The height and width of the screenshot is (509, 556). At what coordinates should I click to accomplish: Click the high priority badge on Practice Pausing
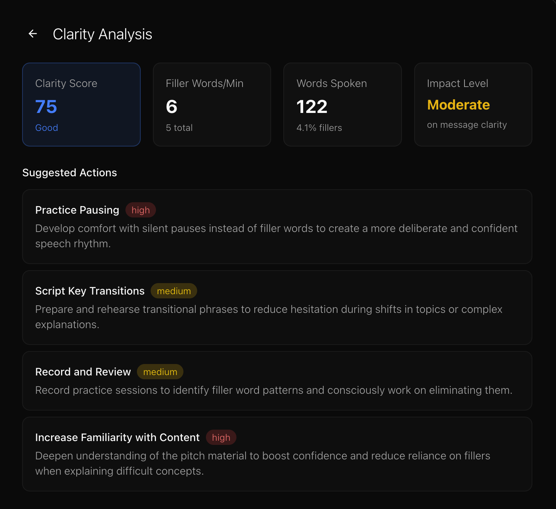[140, 210]
